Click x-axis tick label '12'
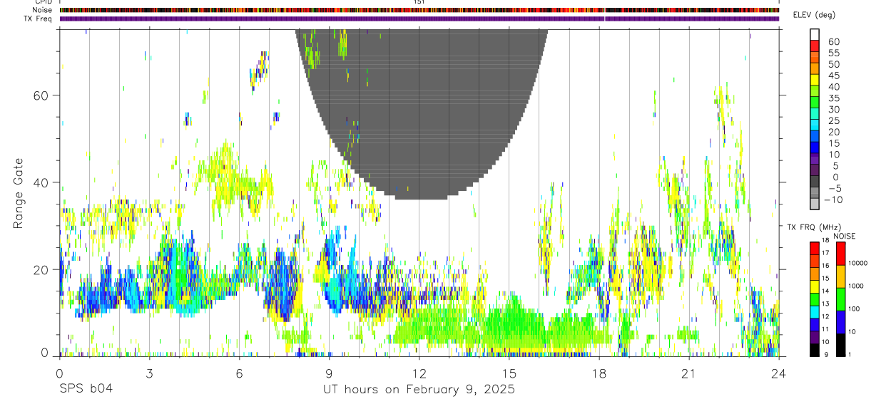Screen dimensions: 876x404 (x=419, y=373)
